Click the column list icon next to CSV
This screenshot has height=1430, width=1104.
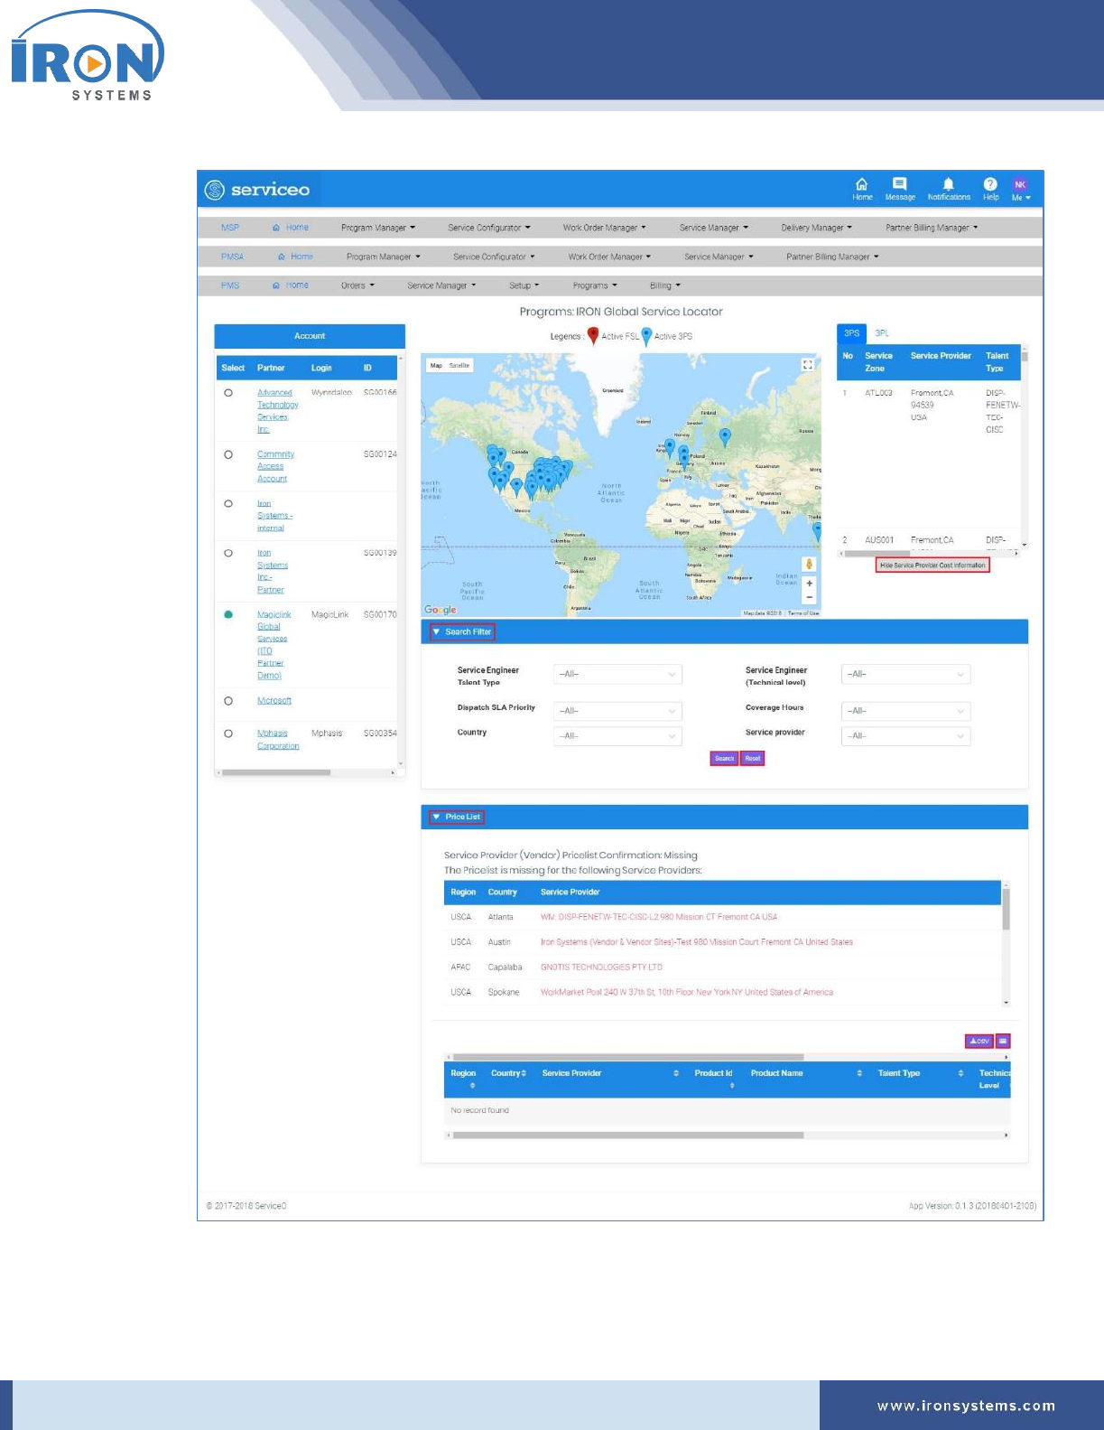click(1003, 1041)
